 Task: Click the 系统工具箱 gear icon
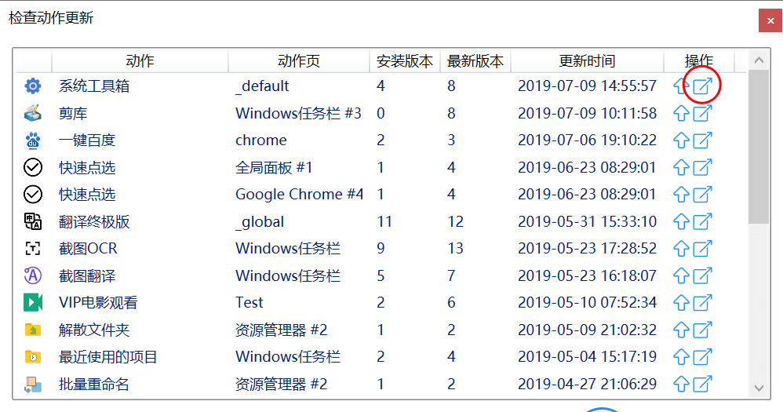click(x=32, y=86)
